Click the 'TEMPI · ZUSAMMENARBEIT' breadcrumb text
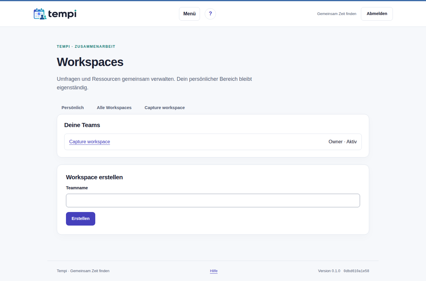 click(86, 47)
